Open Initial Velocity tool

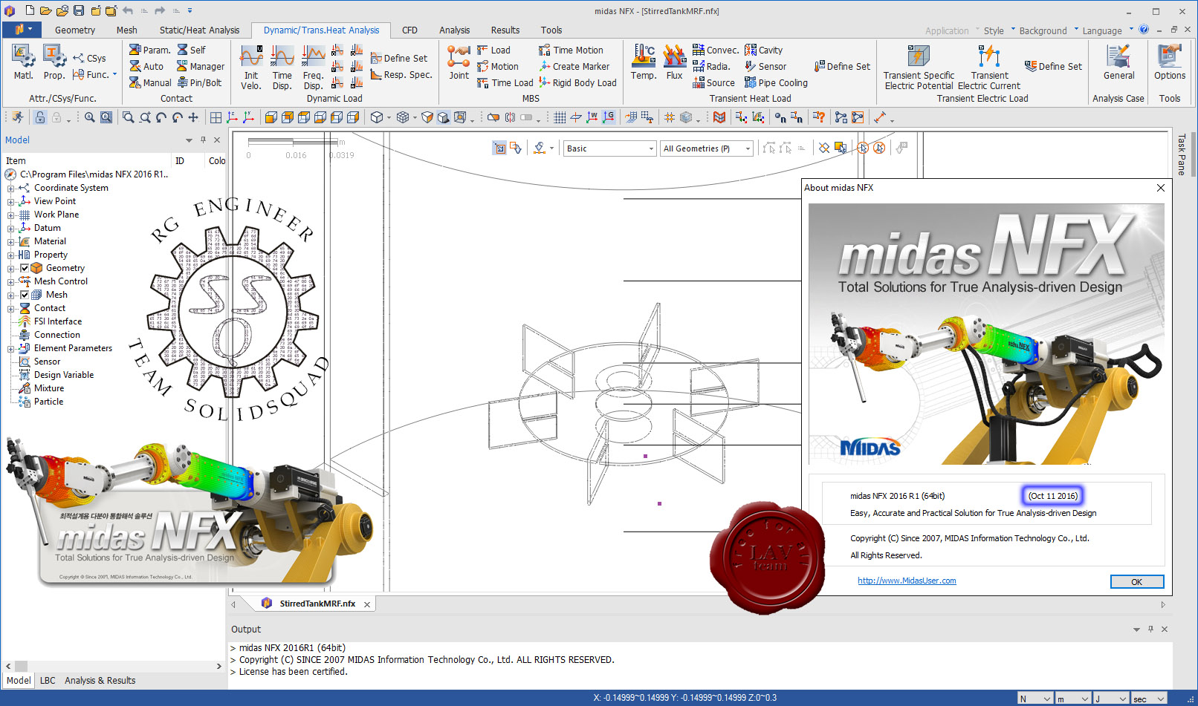tap(251, 68)
